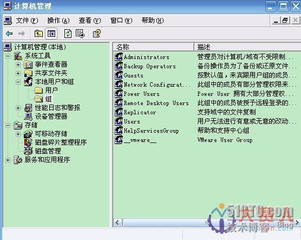Screen dimensions: 301x240
Task: Click the Back arrow toolbar icon
Action: click(9, 34)
